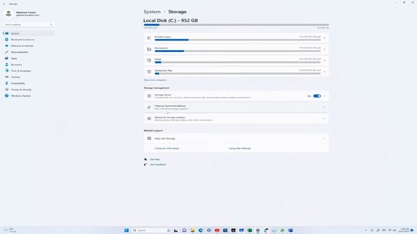Open File Explorer from the taskbar
The width and height of the screenshot is (417, 234).
pyautogui.click(x=192, y=230)
